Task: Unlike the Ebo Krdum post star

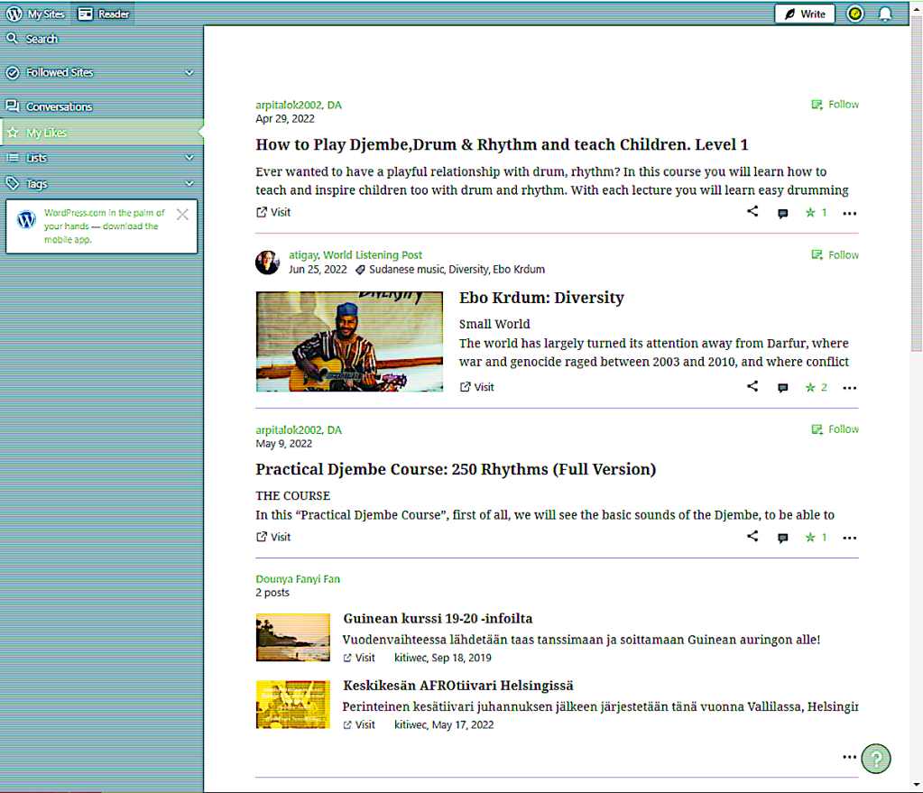Action: coord(810,388)
